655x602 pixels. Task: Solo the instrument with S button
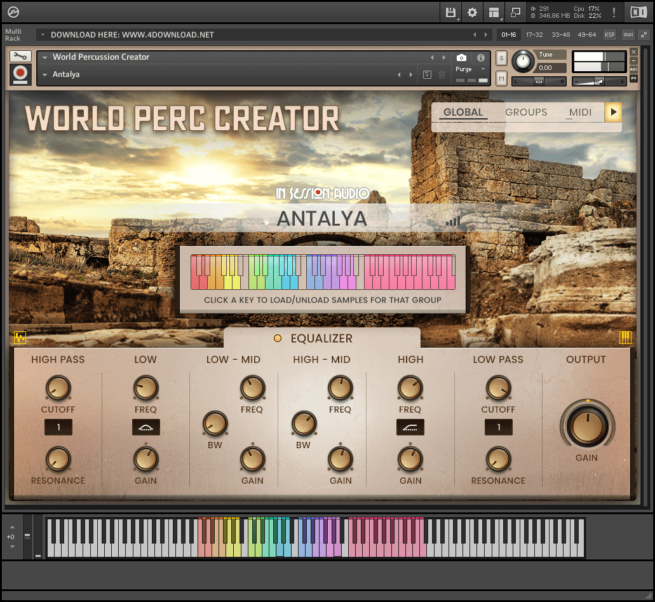coord(501,58)
